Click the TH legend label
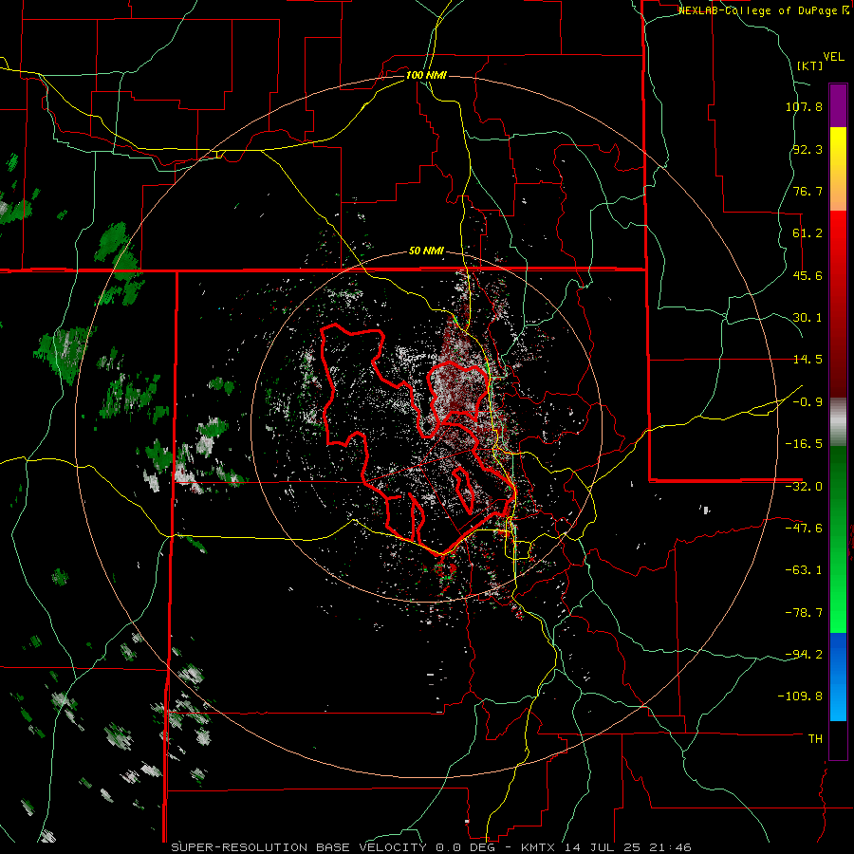This screenshot has width=854, height=854. pyautogui.click(x=815, y=739)
